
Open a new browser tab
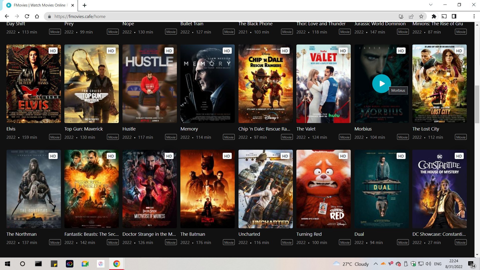[x=84, y=5]
